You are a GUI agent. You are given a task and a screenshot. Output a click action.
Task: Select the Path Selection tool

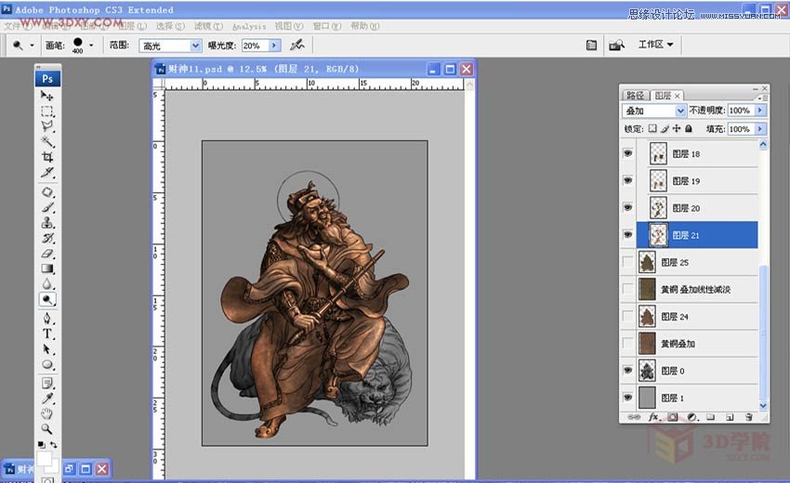[46, 349]
